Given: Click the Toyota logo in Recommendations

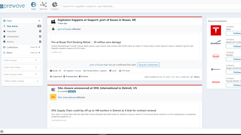Looking at the screenshot, I should click(x=216, y=82).
